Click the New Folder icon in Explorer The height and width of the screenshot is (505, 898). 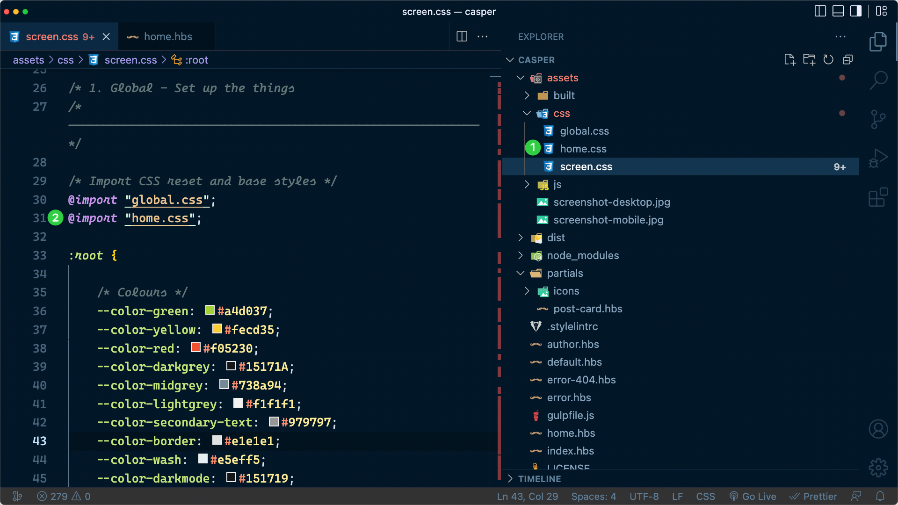coord(810,60)
